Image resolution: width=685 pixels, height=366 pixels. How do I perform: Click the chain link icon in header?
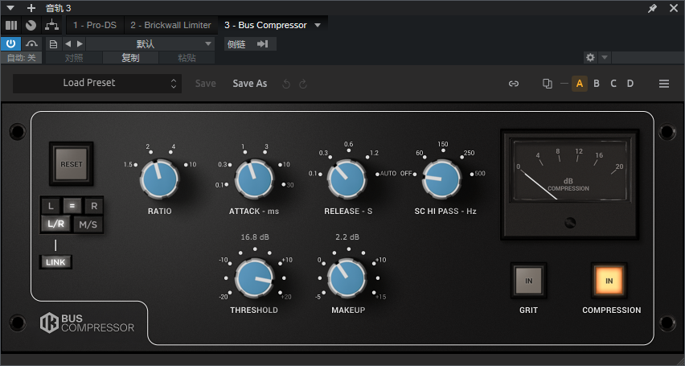coord(514,84)
